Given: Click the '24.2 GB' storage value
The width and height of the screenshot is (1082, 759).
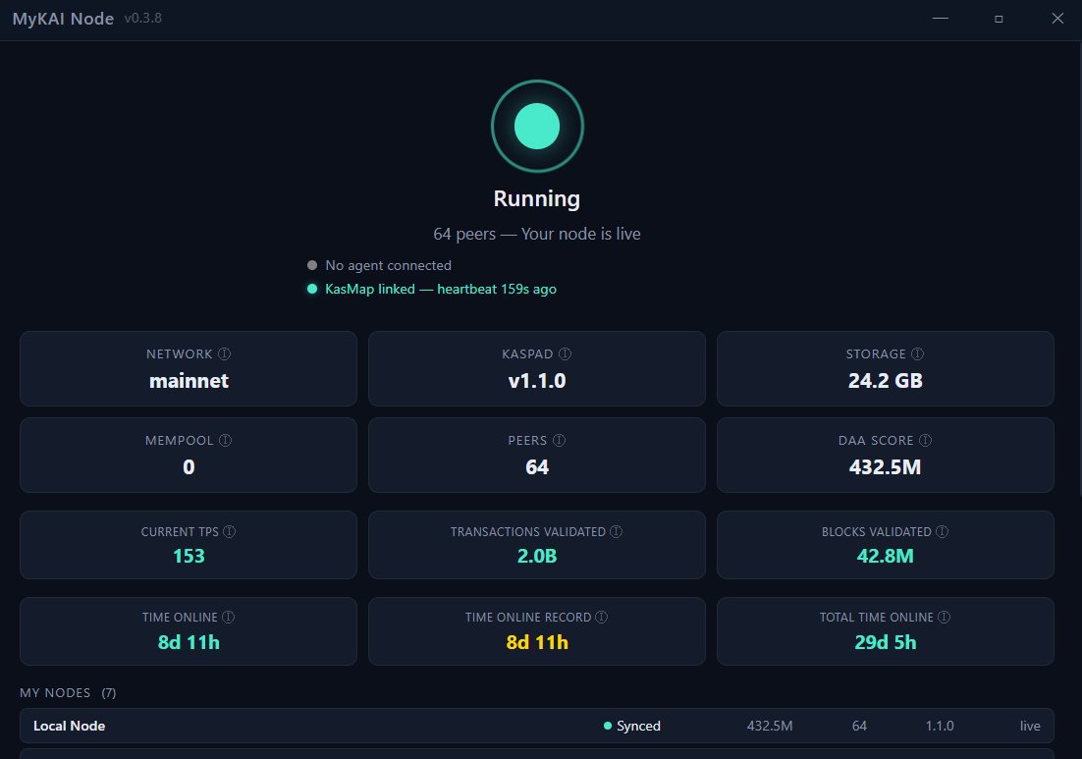Looking at the screenshot, I should pos(886,381).
